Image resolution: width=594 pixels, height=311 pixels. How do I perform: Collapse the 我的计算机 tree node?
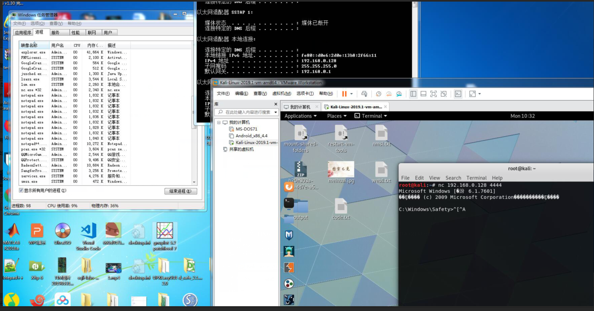point(219,122)
